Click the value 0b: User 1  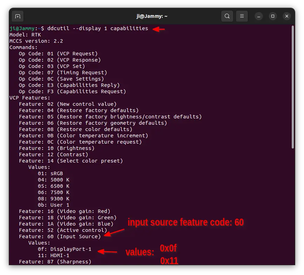(54, 205)
